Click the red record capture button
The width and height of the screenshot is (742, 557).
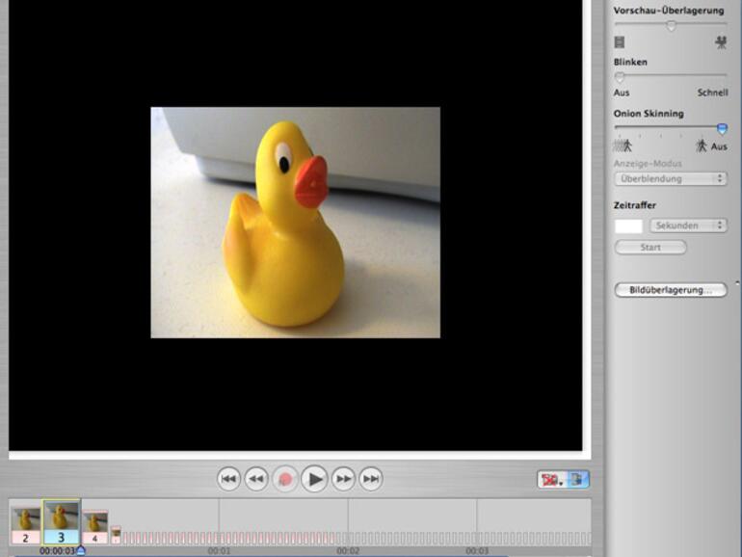(x=285, y=479)
